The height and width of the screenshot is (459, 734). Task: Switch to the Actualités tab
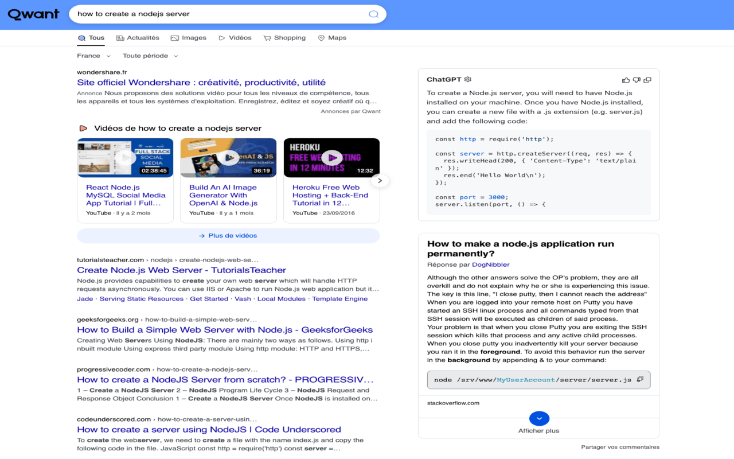pos(138,38)
